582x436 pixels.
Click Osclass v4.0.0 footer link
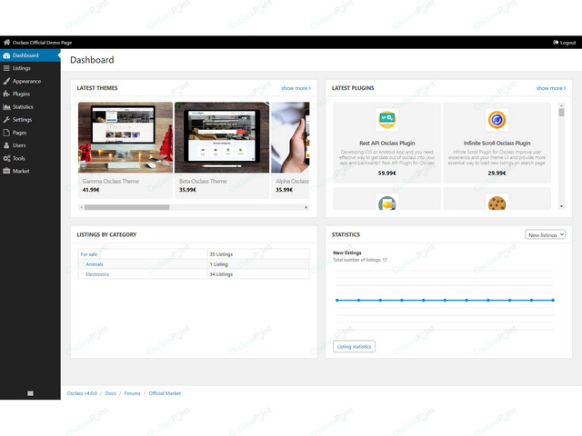click(82, 393)
